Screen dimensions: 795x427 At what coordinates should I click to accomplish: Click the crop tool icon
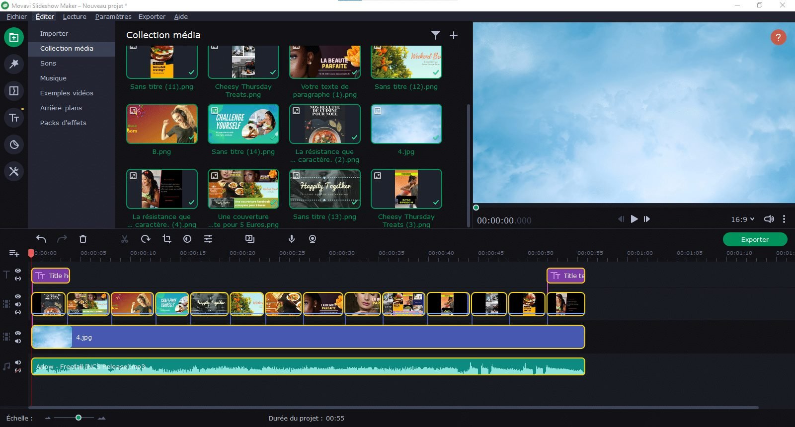[167, 239]
